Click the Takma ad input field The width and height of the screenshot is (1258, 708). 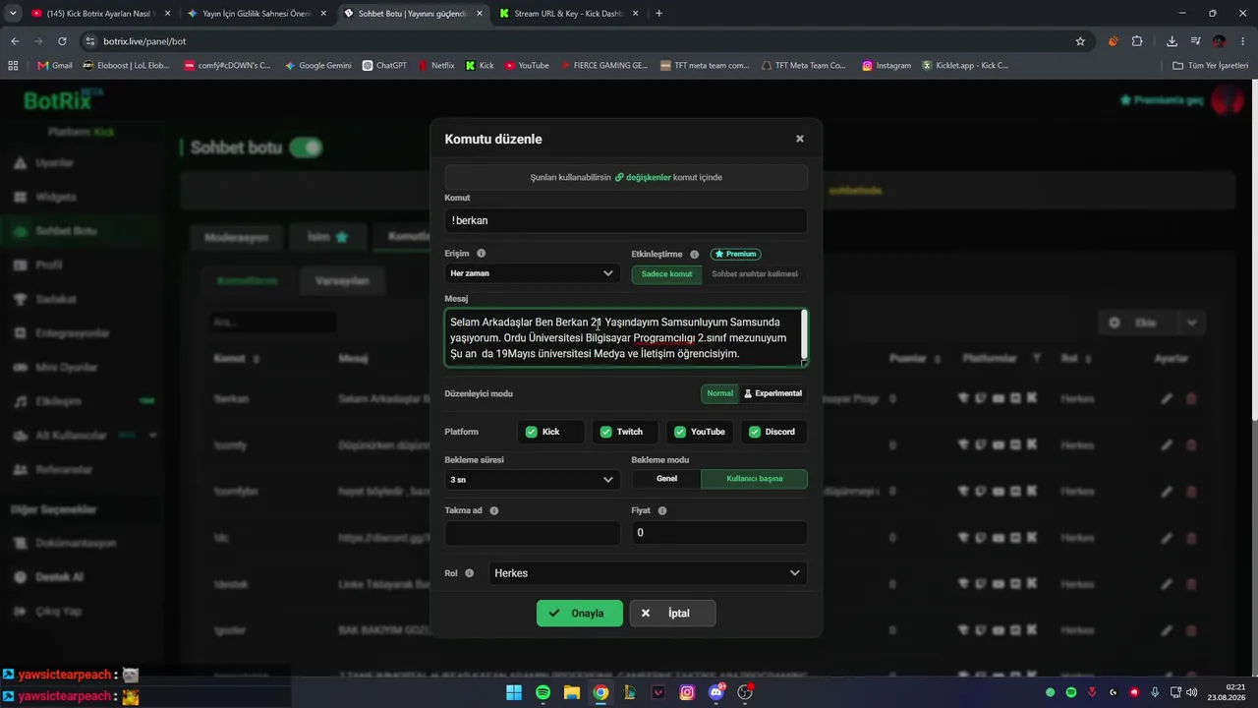click(x=533, y=533)
